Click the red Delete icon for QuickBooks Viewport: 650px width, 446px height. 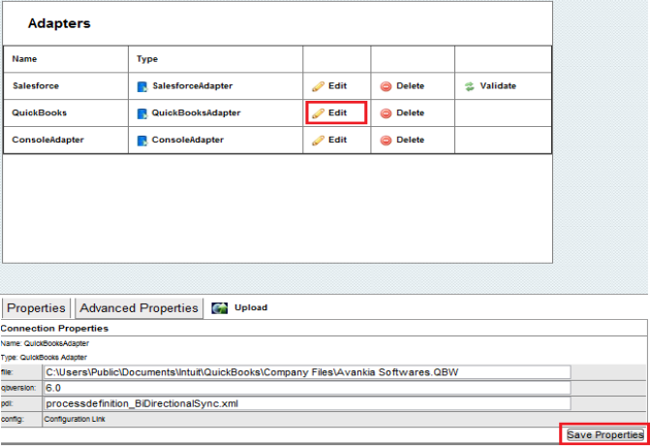386,113
